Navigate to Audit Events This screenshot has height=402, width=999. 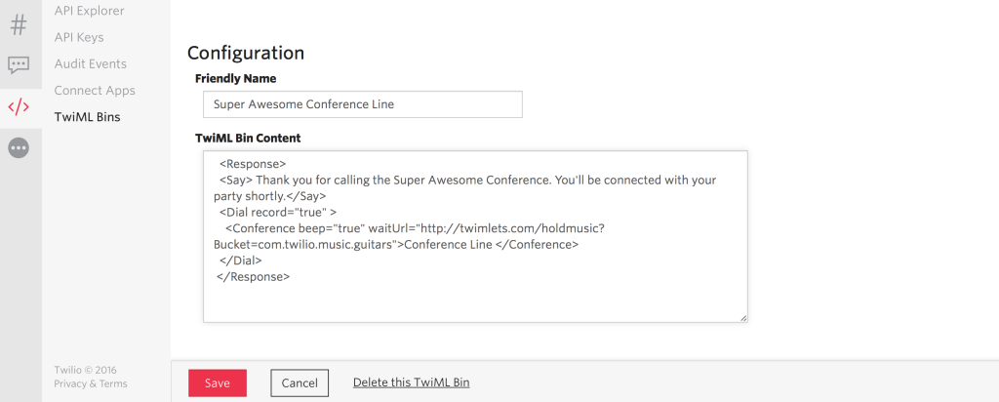click(90, 63)
